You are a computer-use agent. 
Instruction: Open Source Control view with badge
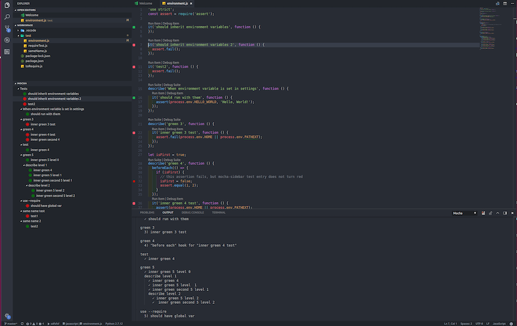coord(7,28)
